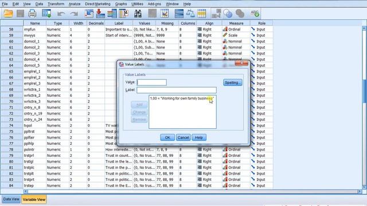
Task: Click the Variables info icon
Action: click(112, 14)
